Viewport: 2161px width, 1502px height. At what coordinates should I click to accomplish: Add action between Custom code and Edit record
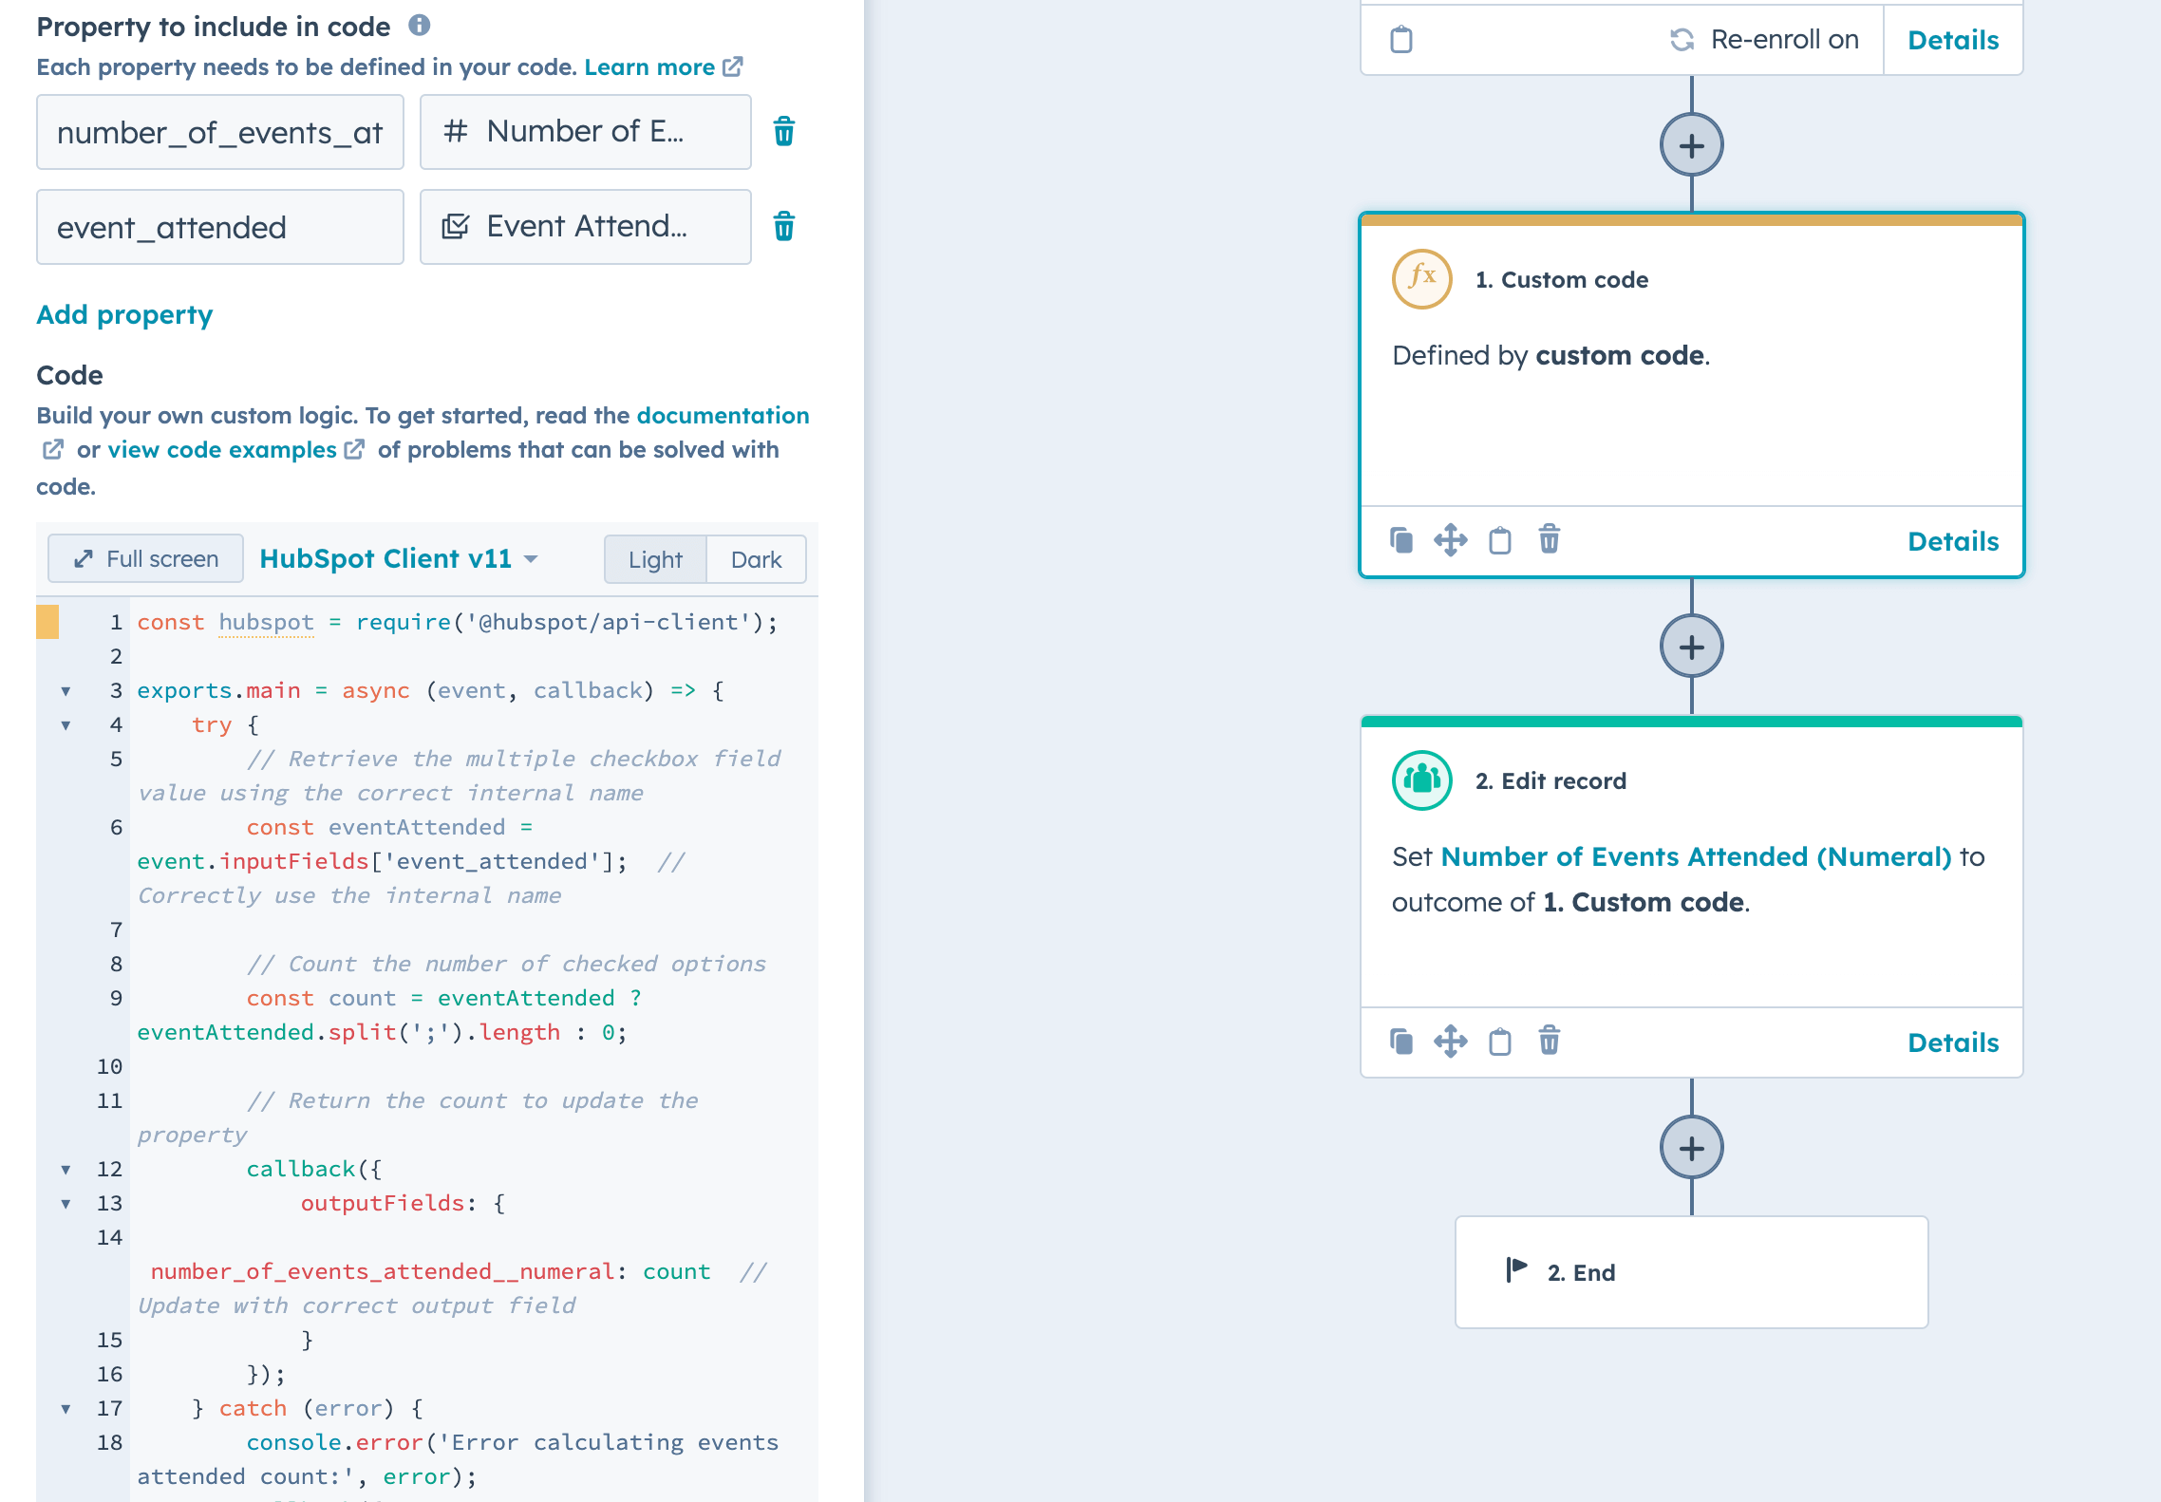tap(1691, 647)
